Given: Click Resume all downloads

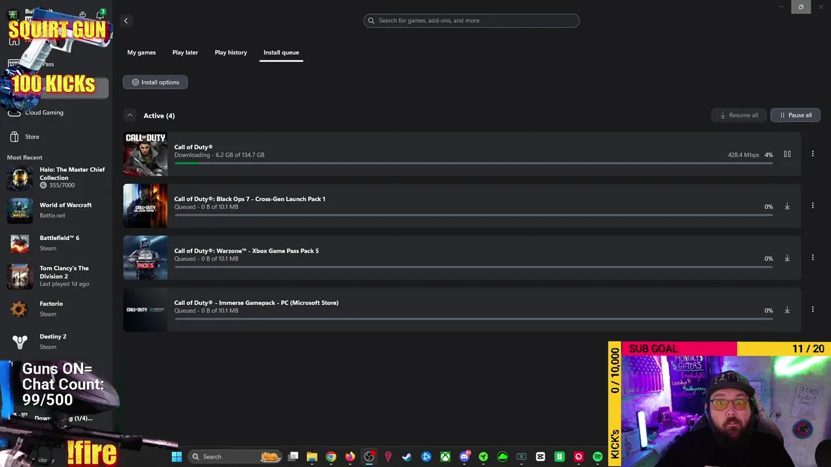Looking at the screenshot, I should 739,115.
